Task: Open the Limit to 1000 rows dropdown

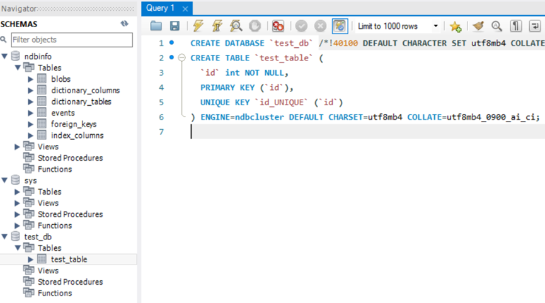Action: click(x=435, y=26)
